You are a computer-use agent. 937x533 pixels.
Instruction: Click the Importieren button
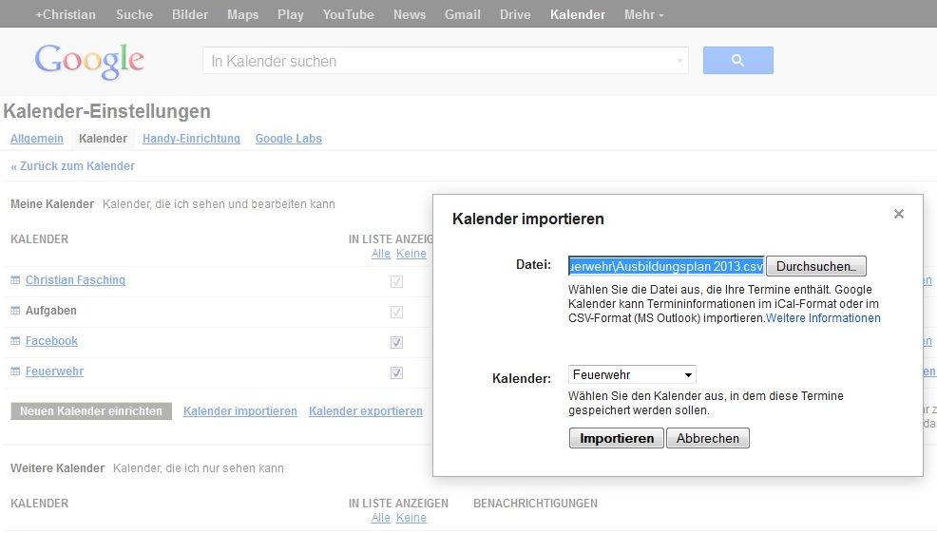(617, 439)
